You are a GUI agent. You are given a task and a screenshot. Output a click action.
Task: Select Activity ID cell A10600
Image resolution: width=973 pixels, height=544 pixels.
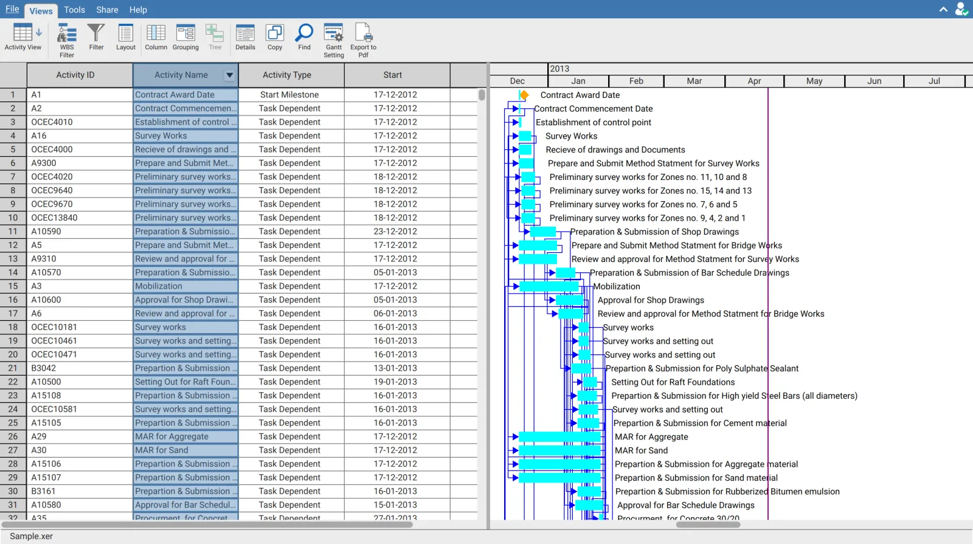click(80, 300)
